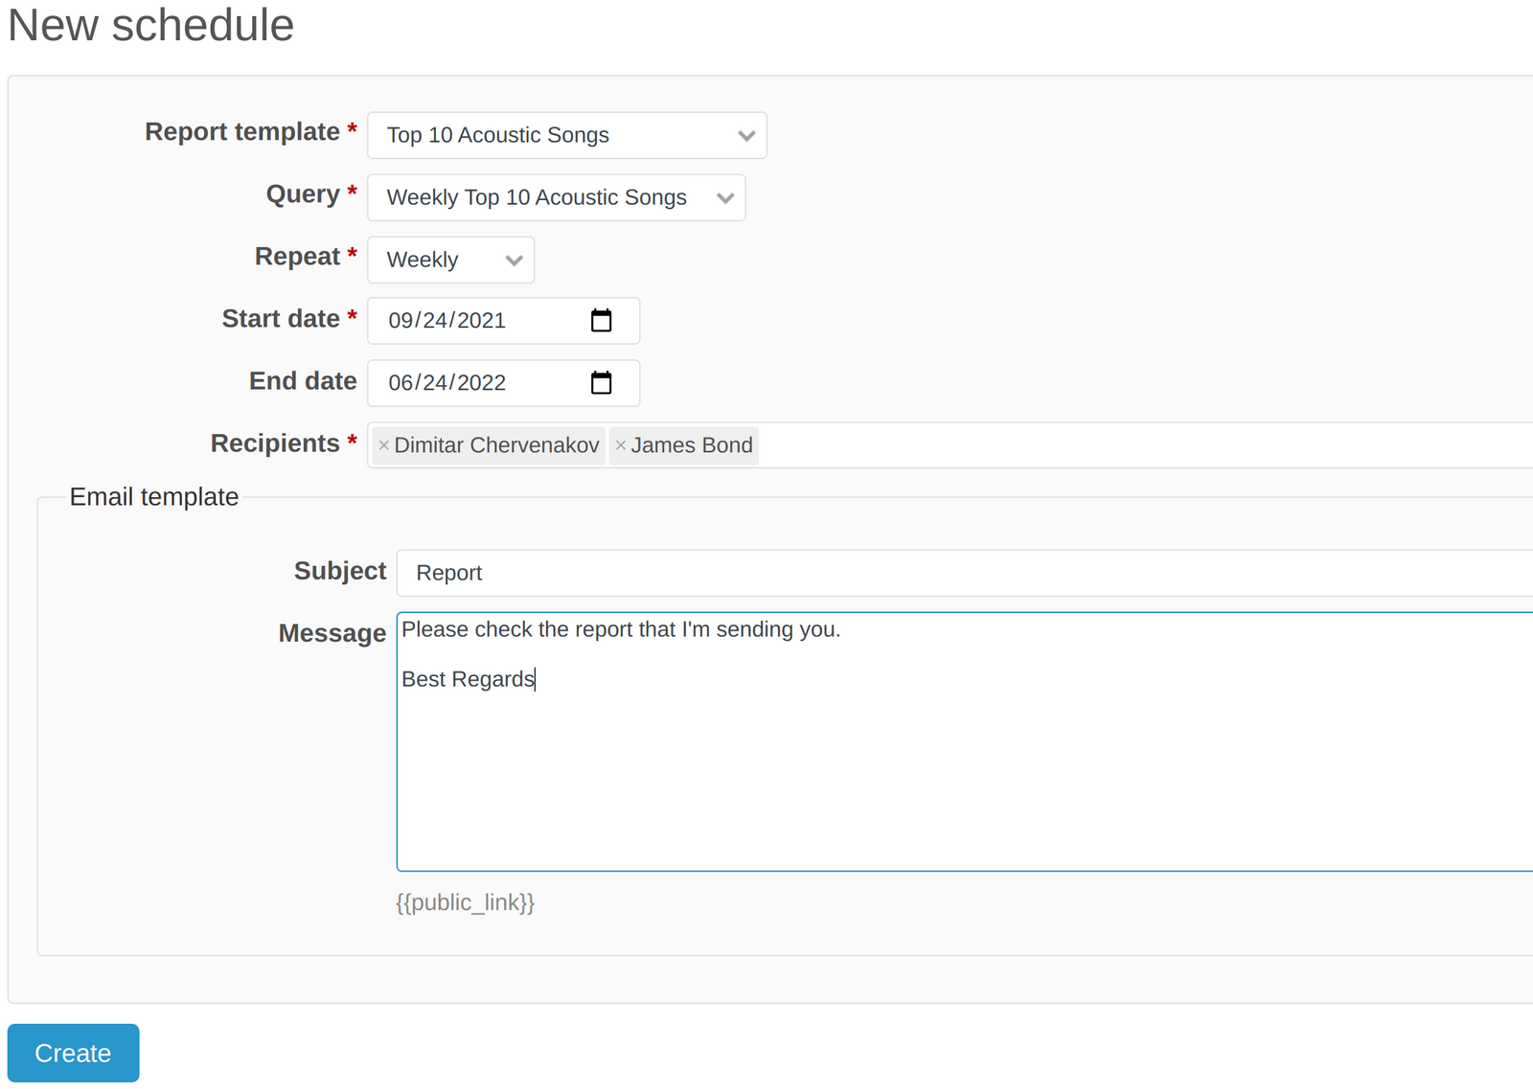1533x1089 pixels.
Task: Open the Report template selector showing Top 10 Acoustic Songs
Action: (537, 135)
